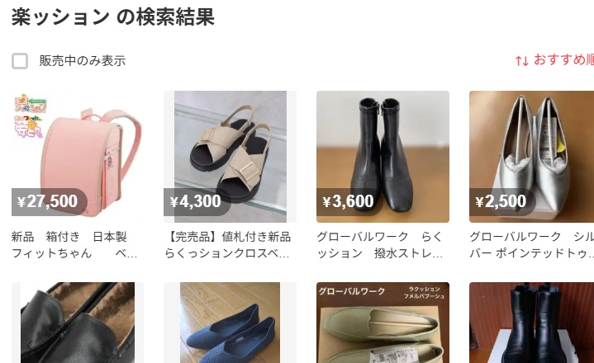Open the 新品 箱付き 日本製 フィットちゃん listing title
The width and height of the screenshot is (594, 363).
coord(74,245)
